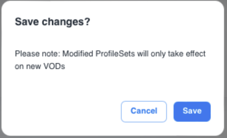Click the words 'will only' in the note
Viewport: 227px width, 138px height.
[151, 54]
